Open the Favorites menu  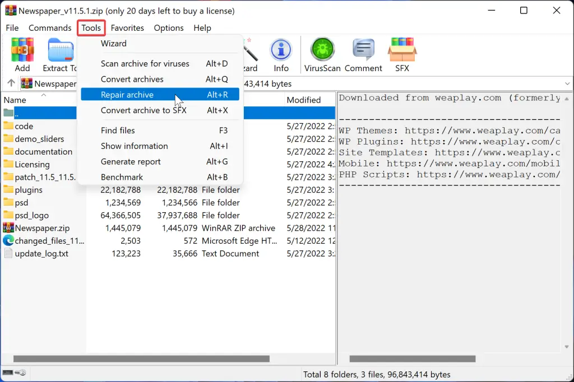point(127,27)
